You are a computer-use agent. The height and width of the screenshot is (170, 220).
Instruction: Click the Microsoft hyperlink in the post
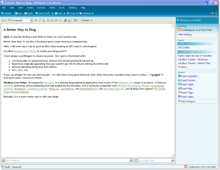(x=49, y=83)
